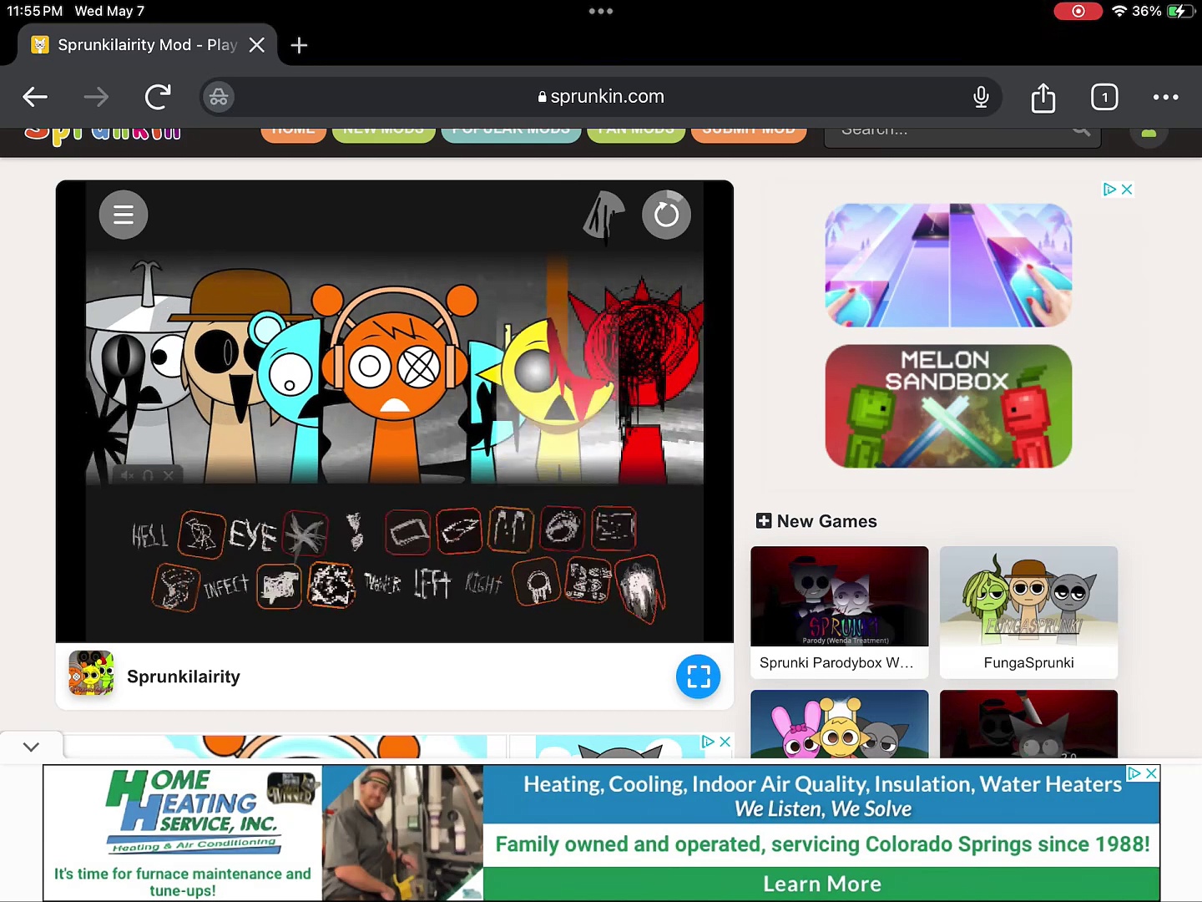This screenshot has width=1202, height=902.
Task: Choose the tilted rectangle sound icon
Action: (x=408, y=532)
